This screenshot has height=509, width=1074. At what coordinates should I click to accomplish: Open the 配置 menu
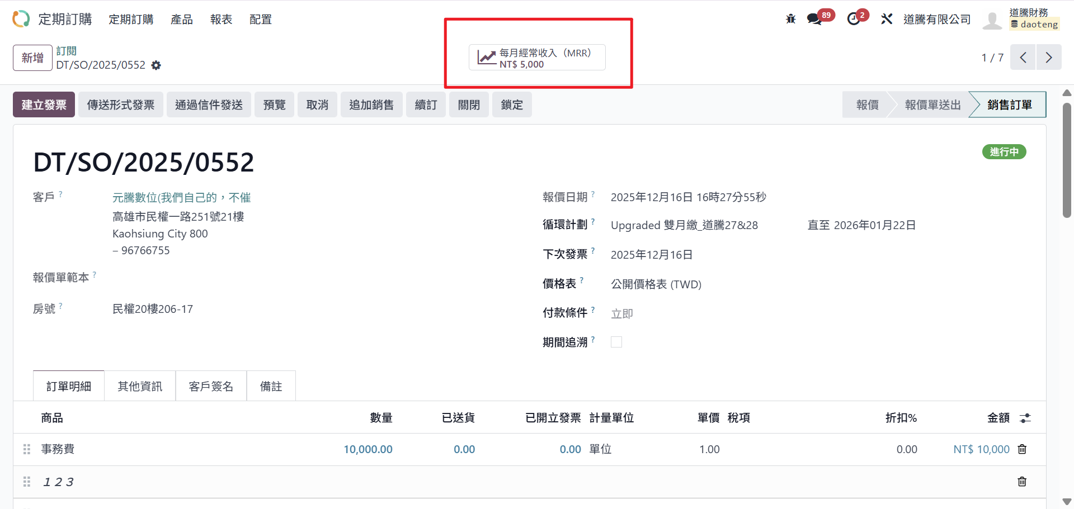pos(260,20)
